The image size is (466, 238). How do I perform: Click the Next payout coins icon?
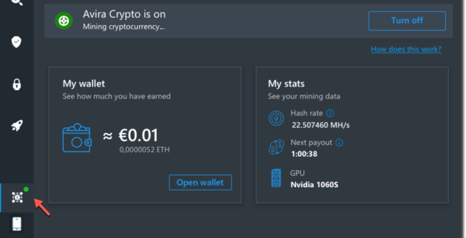(x=276, y=148)
